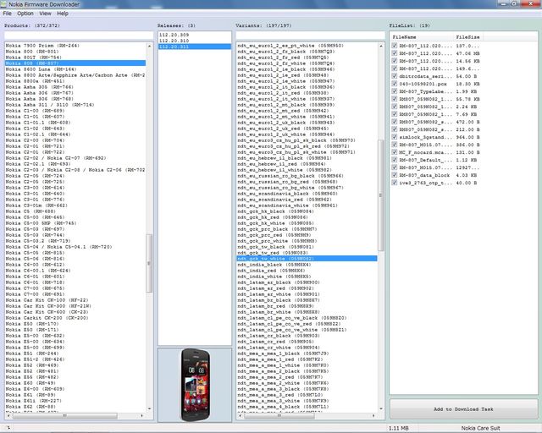Click the variants list scroll-up arrow
The width and height of the screenshot is (542, 433).
(x=383, y=46)
